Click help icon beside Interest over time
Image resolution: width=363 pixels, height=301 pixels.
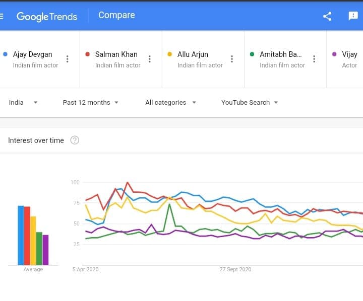tap(75, 140)
